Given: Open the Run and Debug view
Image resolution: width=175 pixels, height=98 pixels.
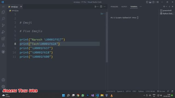Looking at the screenshot, I should [x=3, y=32].
